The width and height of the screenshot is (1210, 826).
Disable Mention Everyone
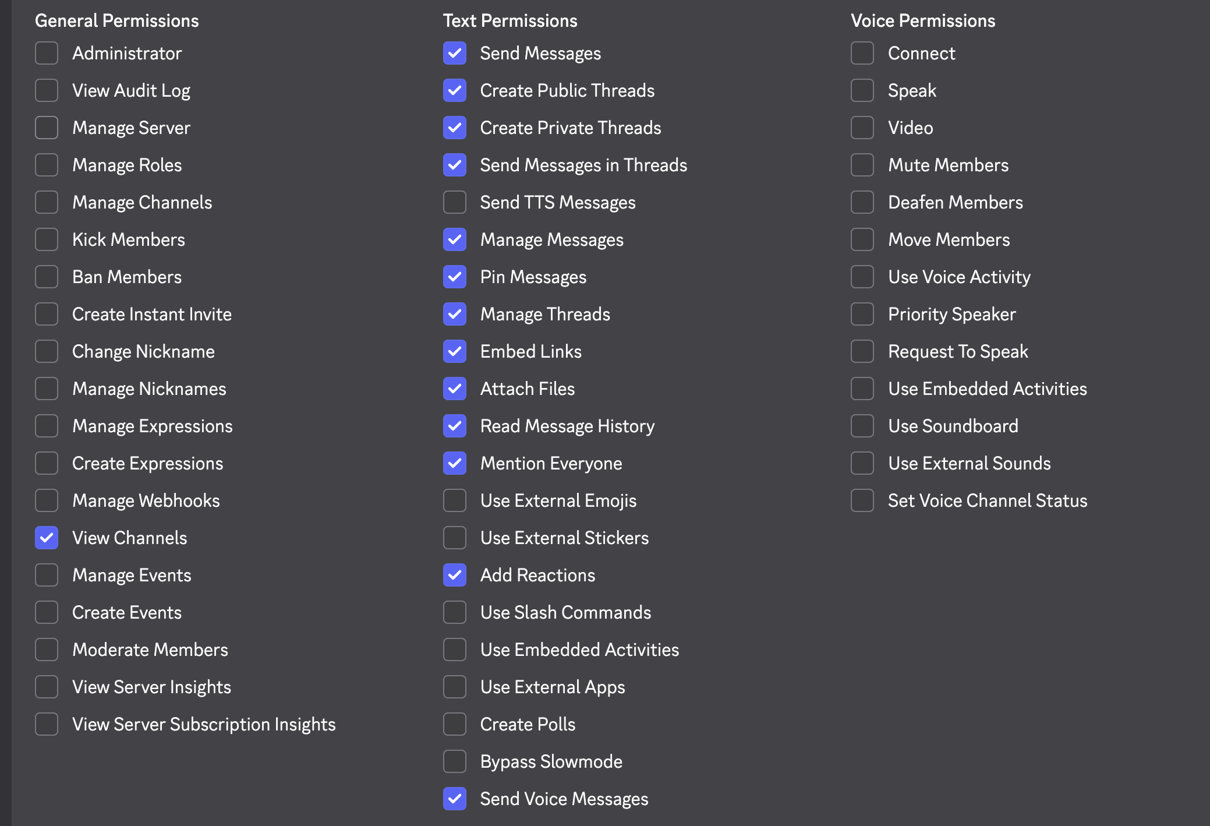point(455,463)
